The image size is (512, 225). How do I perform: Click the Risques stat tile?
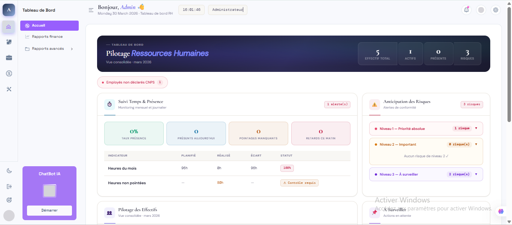point(467,54)
